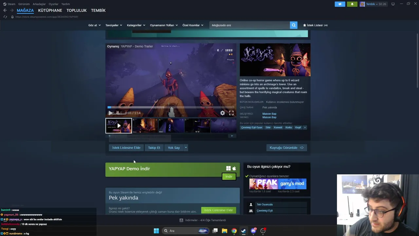Open the green notifications bell

coord(352,4)
